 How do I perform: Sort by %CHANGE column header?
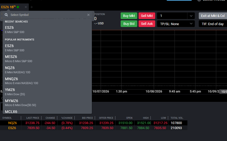67,118
